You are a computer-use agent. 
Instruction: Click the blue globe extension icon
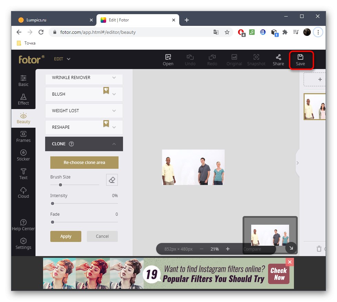(x=263, y=32)
